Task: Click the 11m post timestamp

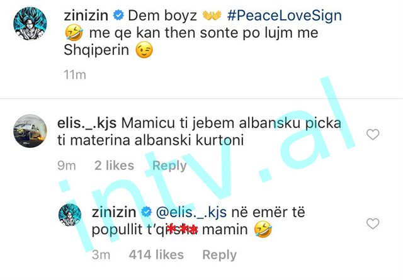Action: (75, 75)
